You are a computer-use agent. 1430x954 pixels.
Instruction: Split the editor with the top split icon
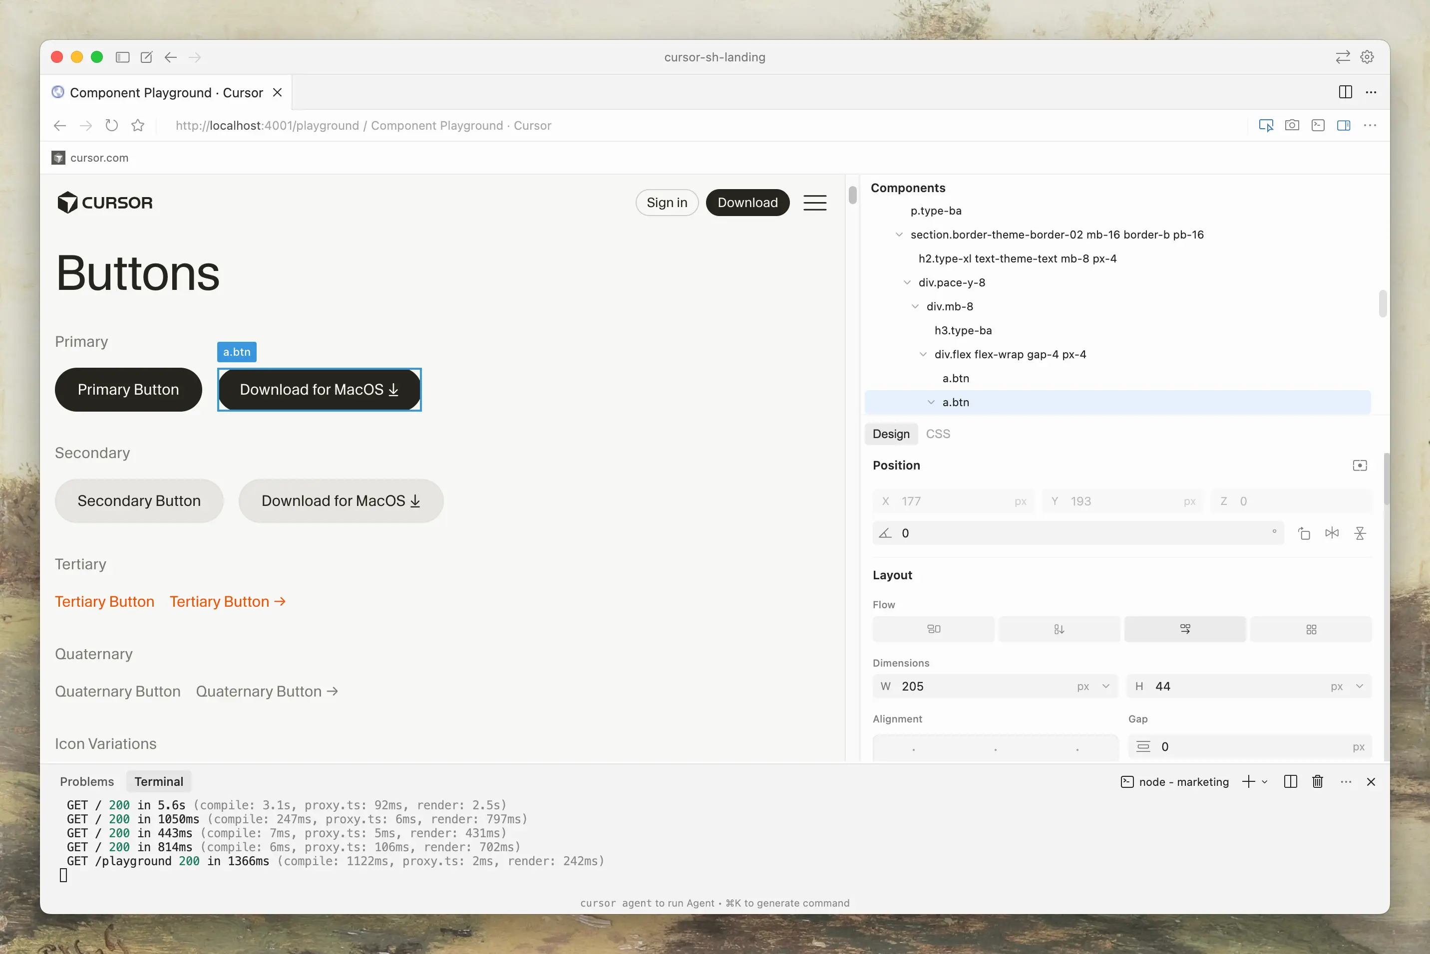1346,92
